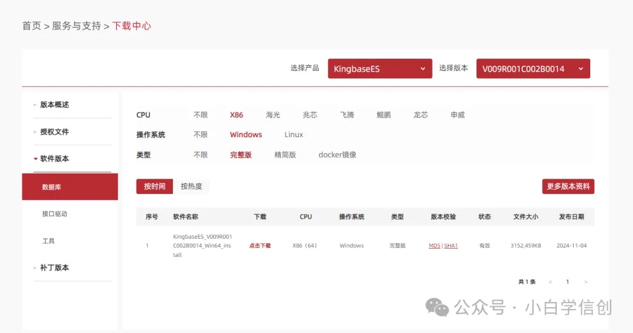
Task: Expand the 补丁版本 sidebar section
Action: point(55,267)
